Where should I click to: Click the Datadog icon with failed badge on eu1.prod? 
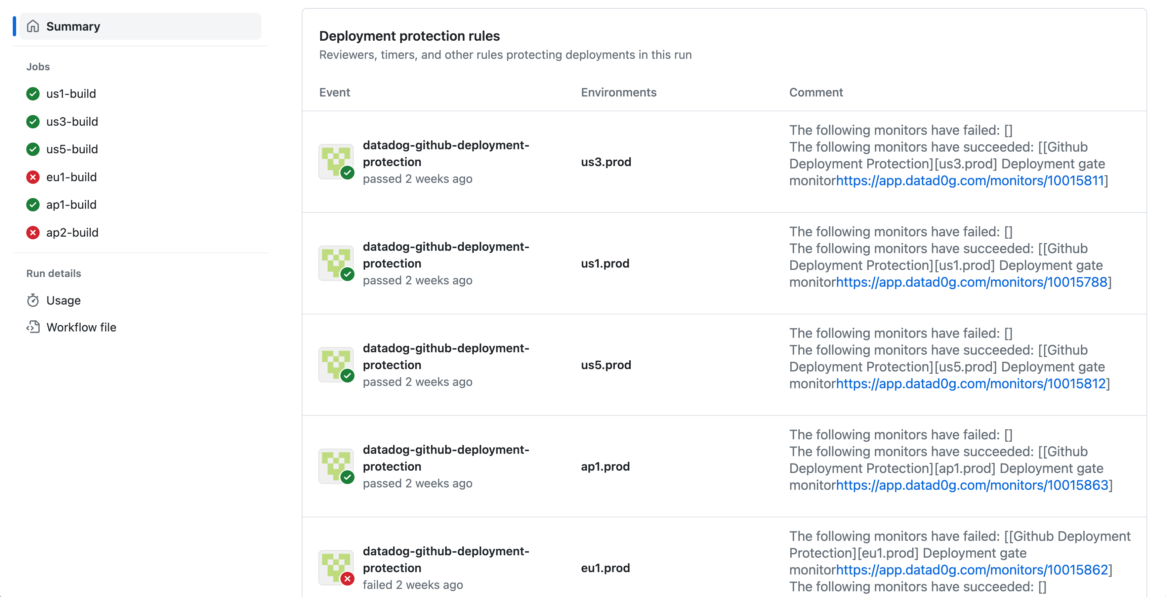coord(335,567)
